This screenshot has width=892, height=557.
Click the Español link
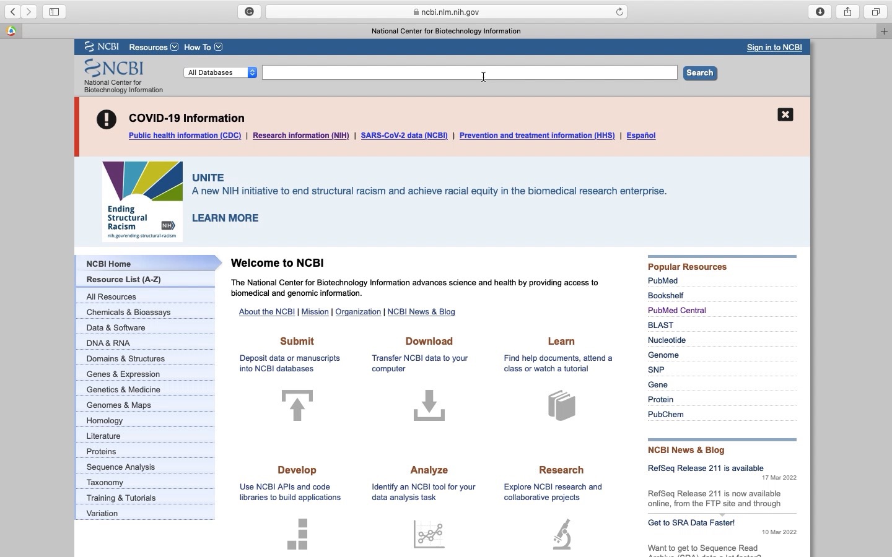[x=641, y=136]
